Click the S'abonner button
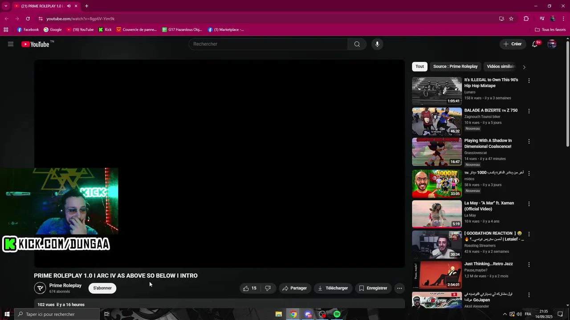This screenshot has width=570, height=320. coord(102,288)
